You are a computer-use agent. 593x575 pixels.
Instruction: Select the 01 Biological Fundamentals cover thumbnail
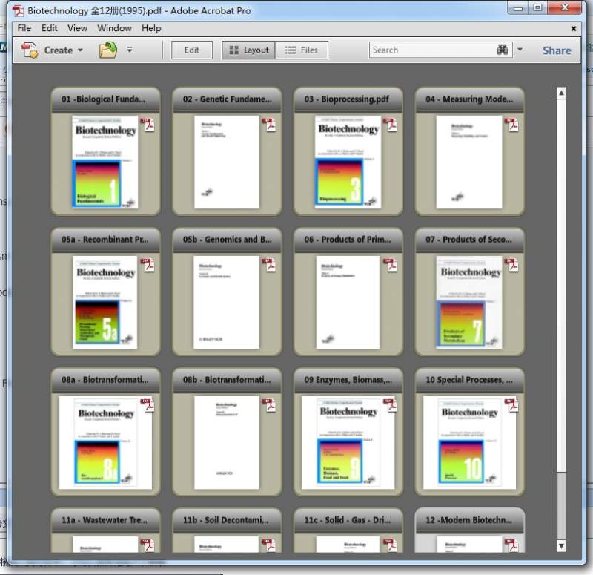point(105,162)
